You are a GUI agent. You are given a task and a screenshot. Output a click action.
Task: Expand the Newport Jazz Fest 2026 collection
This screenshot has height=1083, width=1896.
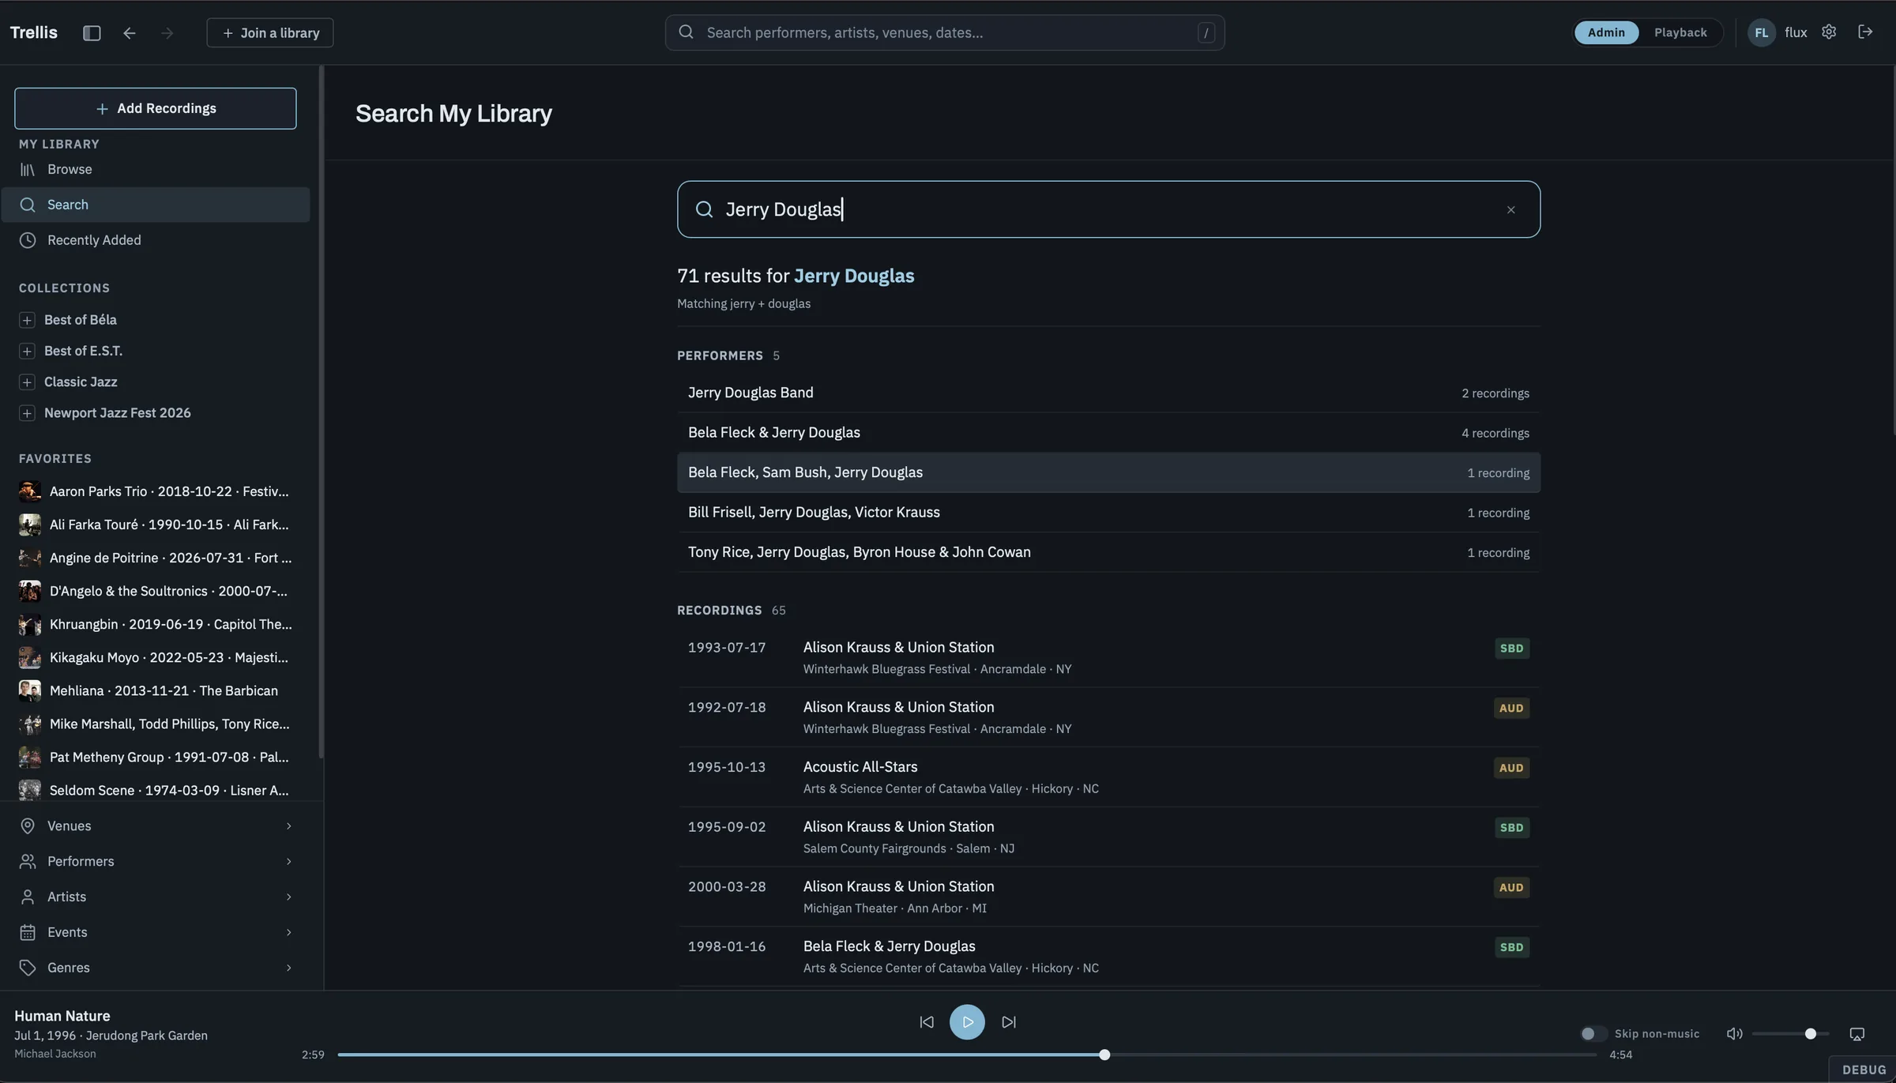pos(27,413)
